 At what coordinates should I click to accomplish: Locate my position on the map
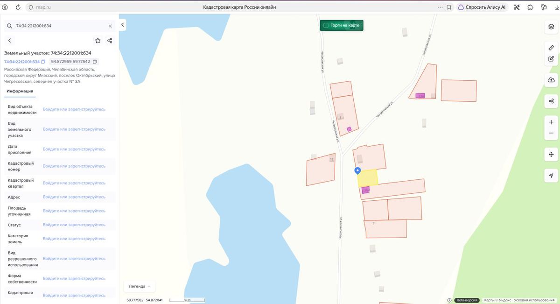pos(551,175)
